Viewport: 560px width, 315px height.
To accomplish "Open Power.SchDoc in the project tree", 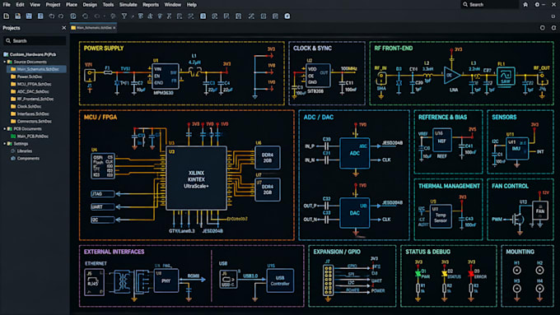I will (x=30, y=76).
